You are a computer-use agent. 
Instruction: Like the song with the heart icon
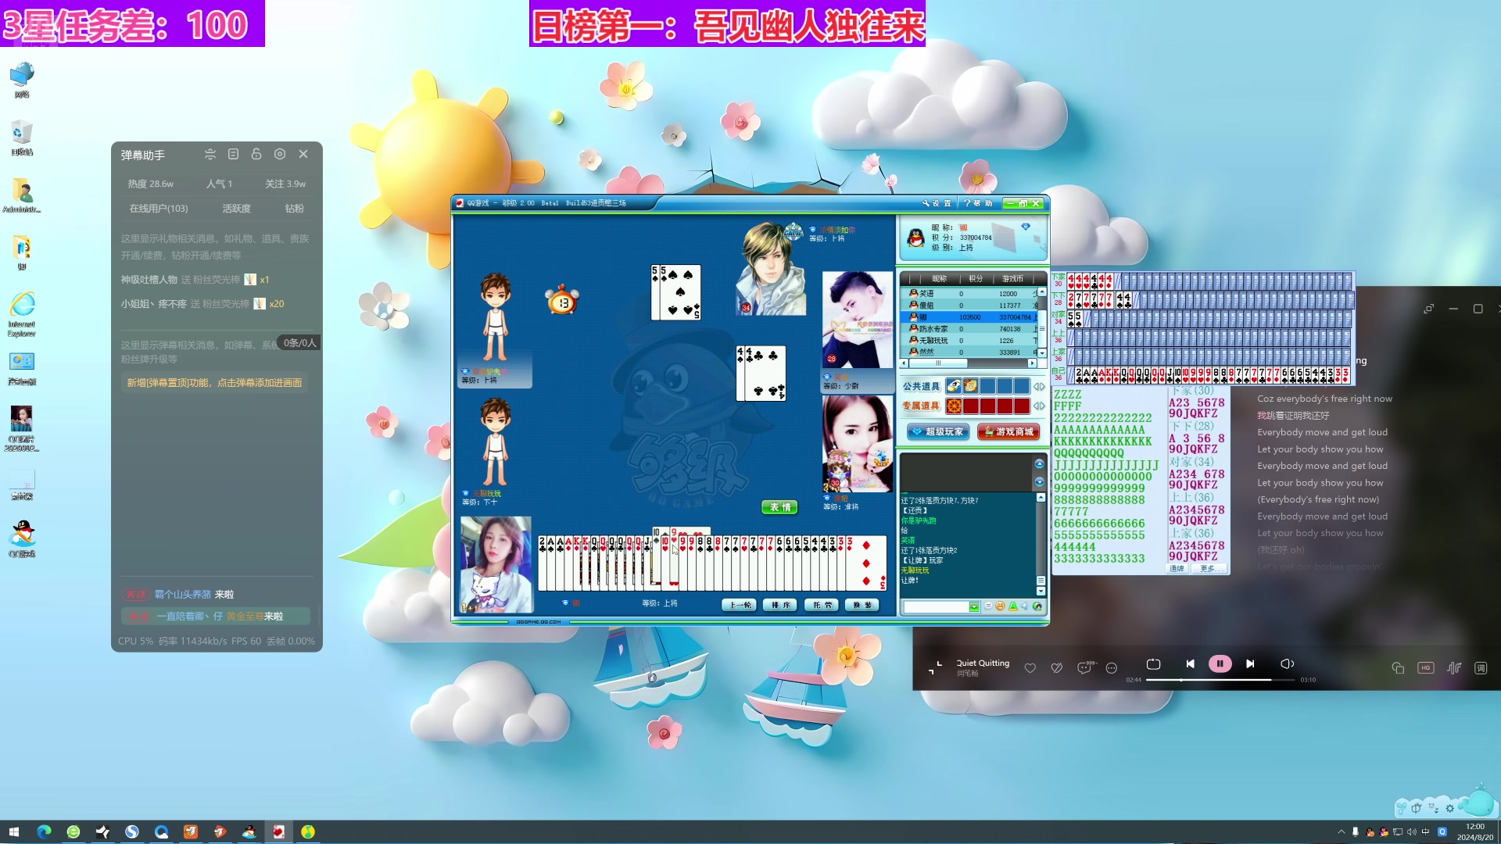tap(1030, 668)
